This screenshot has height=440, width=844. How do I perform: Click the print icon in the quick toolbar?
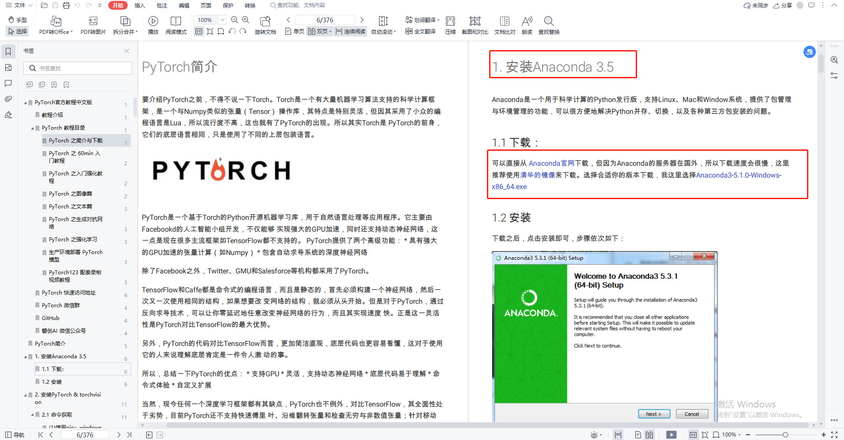(x=66, y=5)
